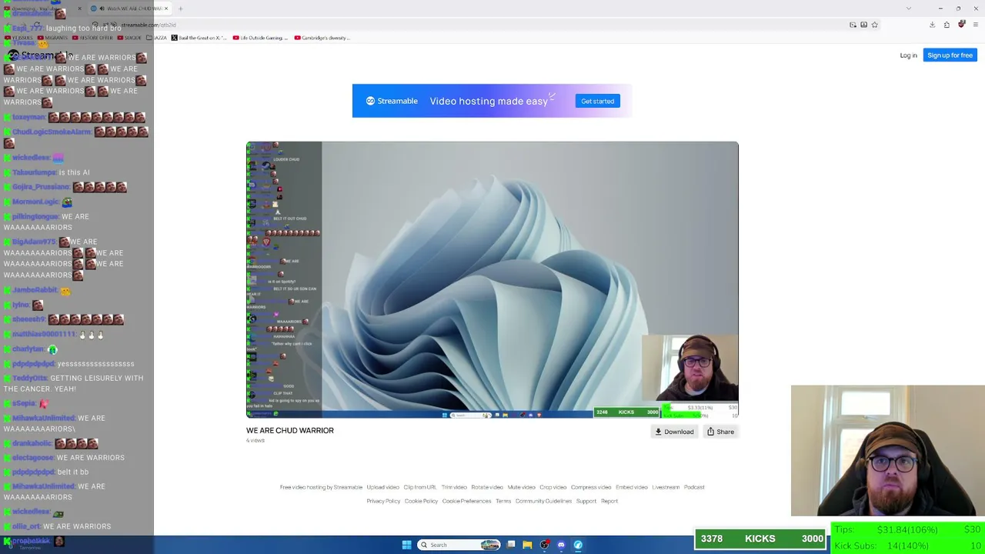Click Get started in the Streamable banner
Viewport: 985px width, 554px height.
pyautogui.click(x=598, y=101)
